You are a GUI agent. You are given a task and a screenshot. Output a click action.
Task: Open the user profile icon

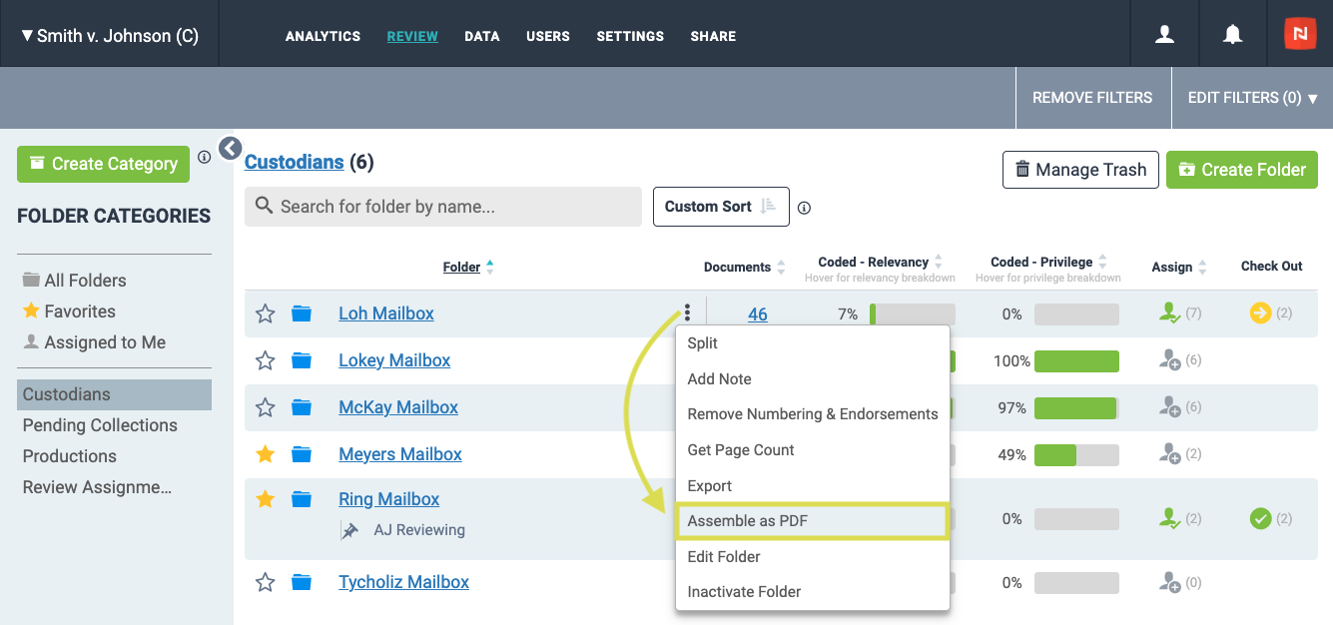click(x=1164, y=34)
